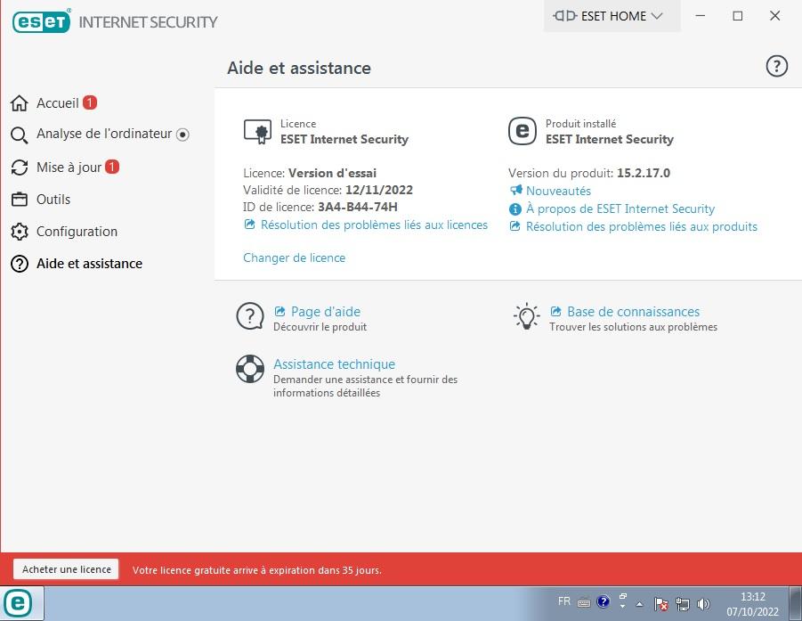
Task: Open the Page d'aide link
Action: [325, 311]
